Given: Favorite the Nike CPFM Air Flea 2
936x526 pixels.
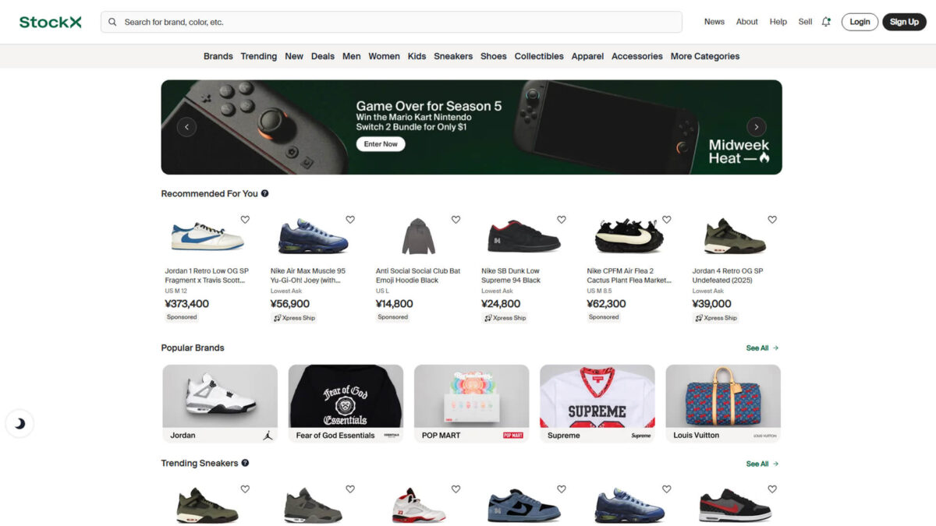Looking at the screenshot, I should (x=667, y=219).
